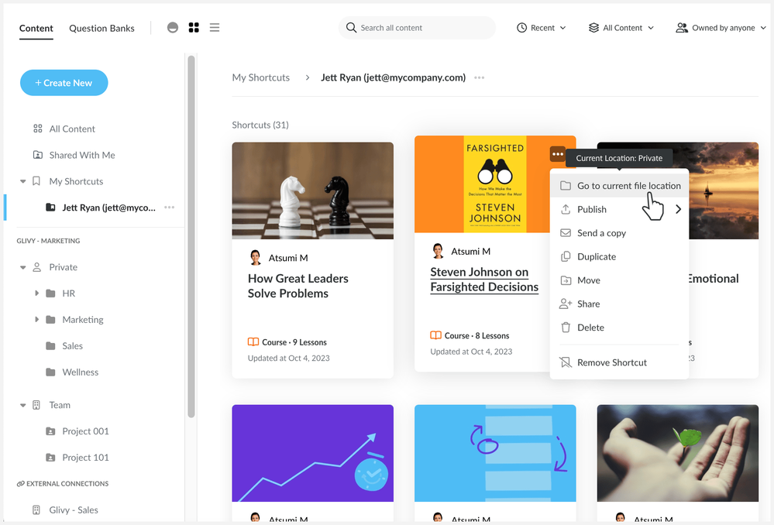
Task: Open Glivy - Sales external connection
Action: click(74, 510)
